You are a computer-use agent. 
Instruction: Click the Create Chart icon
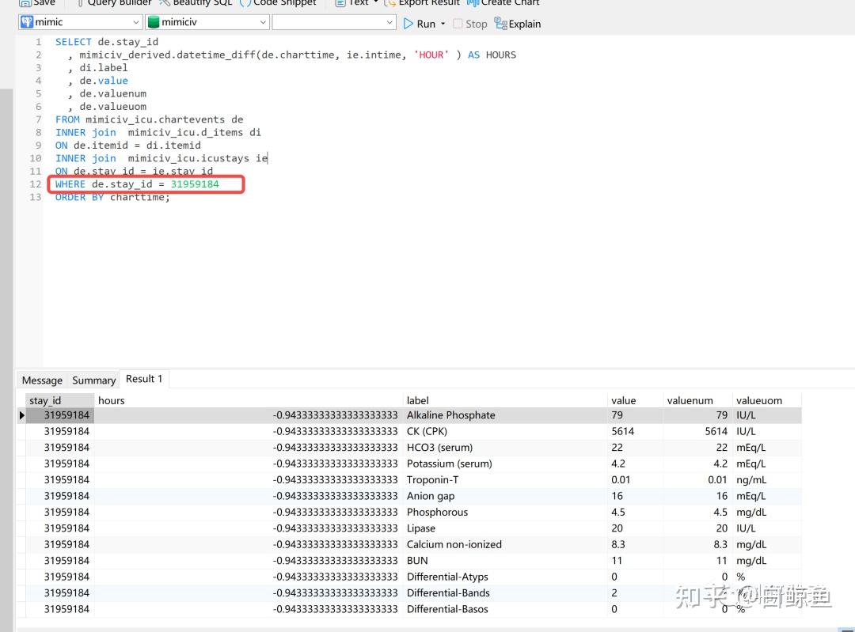[473, 3]
